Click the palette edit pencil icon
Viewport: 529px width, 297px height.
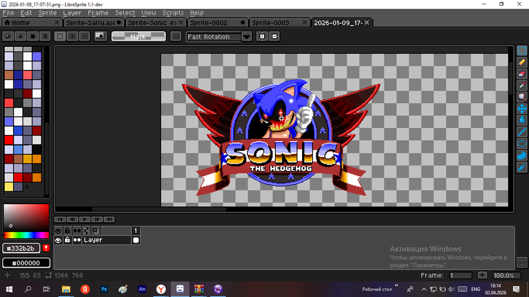coord(8,36)
